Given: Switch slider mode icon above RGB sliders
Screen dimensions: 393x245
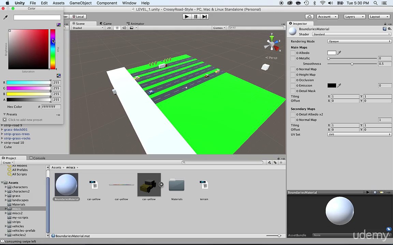Looking at the screenshot, I should (59, 76).
